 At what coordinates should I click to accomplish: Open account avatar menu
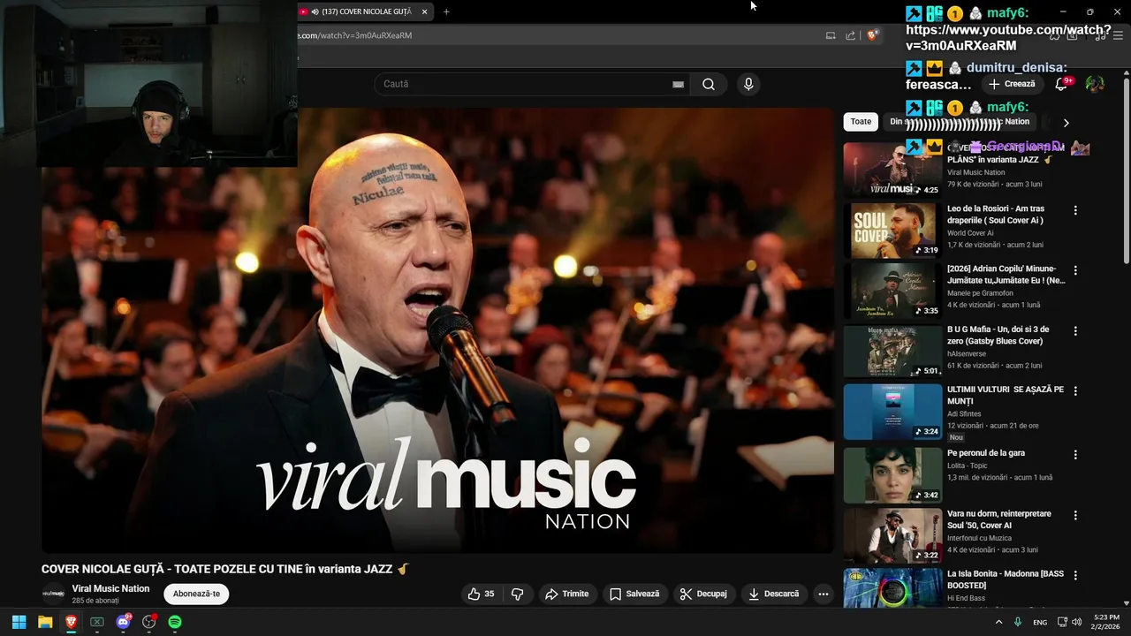[x=1095, y=84]
